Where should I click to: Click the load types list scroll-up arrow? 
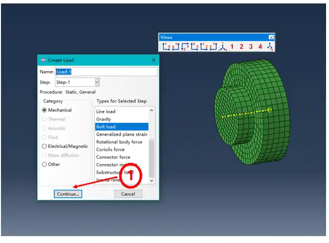[151, 110]
